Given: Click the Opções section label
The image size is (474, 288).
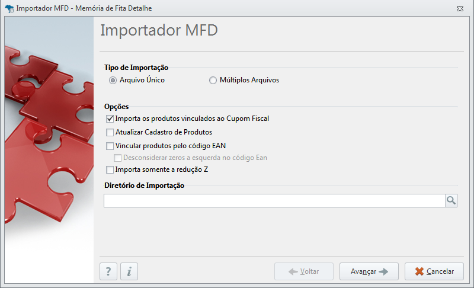Looking at the screenshot, I should [116, 107].
